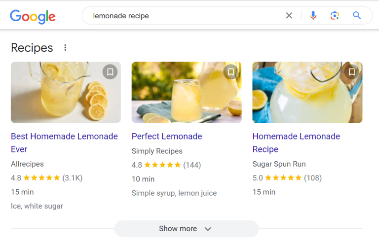Bookmark the Best Homemade Lemonade Ever recipe
This screenshot has width=379, height=248.
[110, 72]
